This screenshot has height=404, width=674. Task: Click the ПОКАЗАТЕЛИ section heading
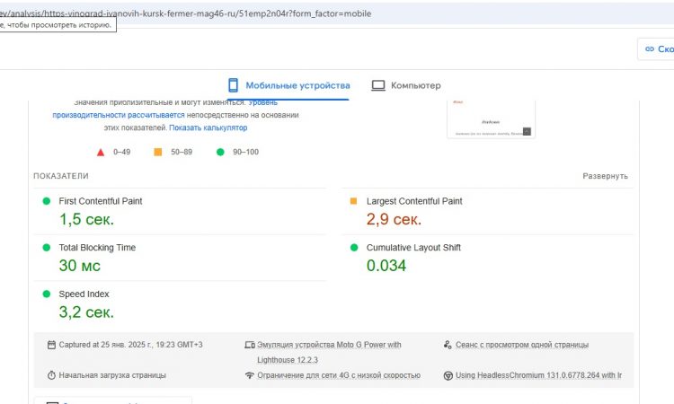click(61, 176)
